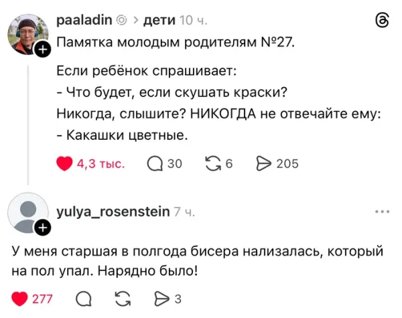The height and width of the screenshot is (318, 402).
Task: Click the «7 ч.» reply timestamp
Action: tap(184, 213)
